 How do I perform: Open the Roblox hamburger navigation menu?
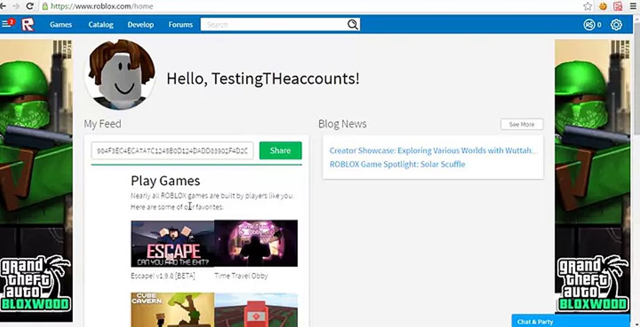(6, 24)
